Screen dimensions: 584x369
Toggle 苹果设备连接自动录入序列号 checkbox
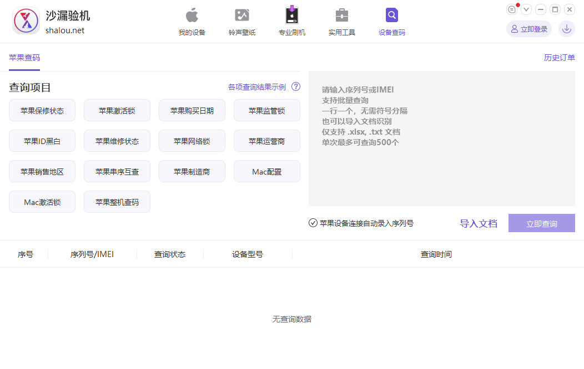pyautogui.click(x=313, y=223)
